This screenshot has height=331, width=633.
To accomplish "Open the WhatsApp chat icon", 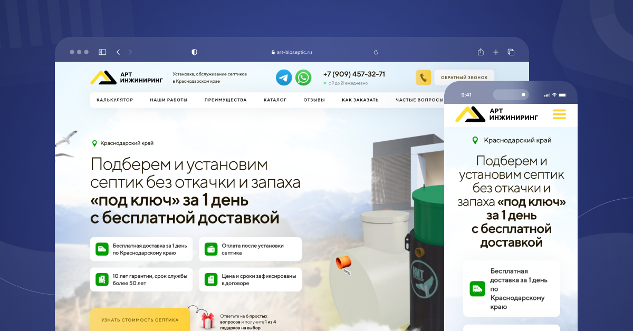I will (303, 77).
